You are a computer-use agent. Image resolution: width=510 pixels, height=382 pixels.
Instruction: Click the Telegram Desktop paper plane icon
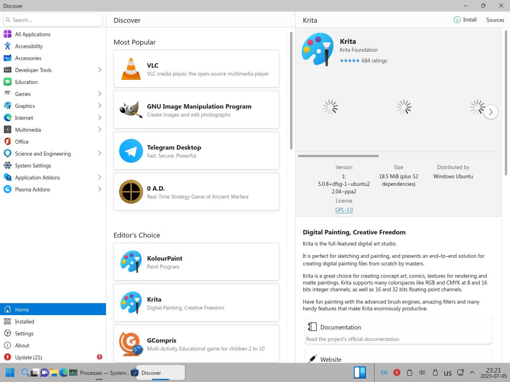click(131, 151)
